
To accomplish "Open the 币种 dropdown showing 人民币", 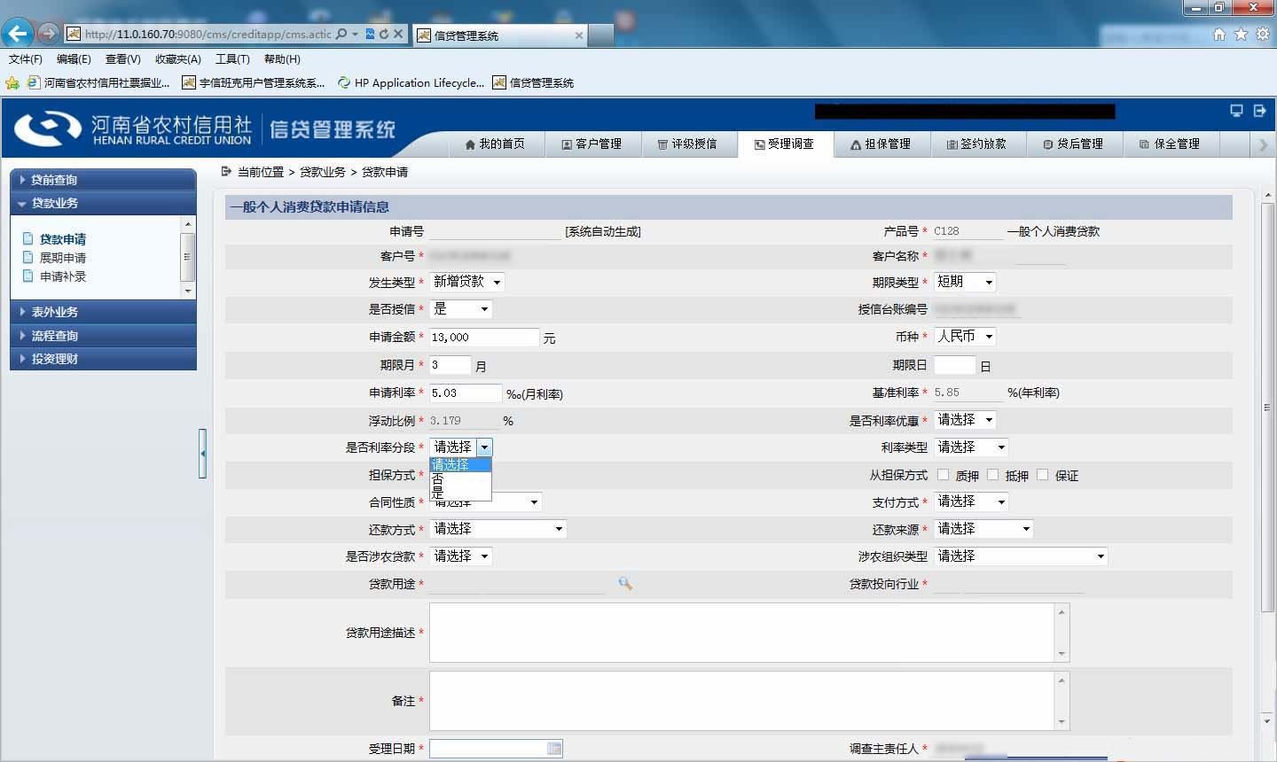I will click(x=966, y=337).
